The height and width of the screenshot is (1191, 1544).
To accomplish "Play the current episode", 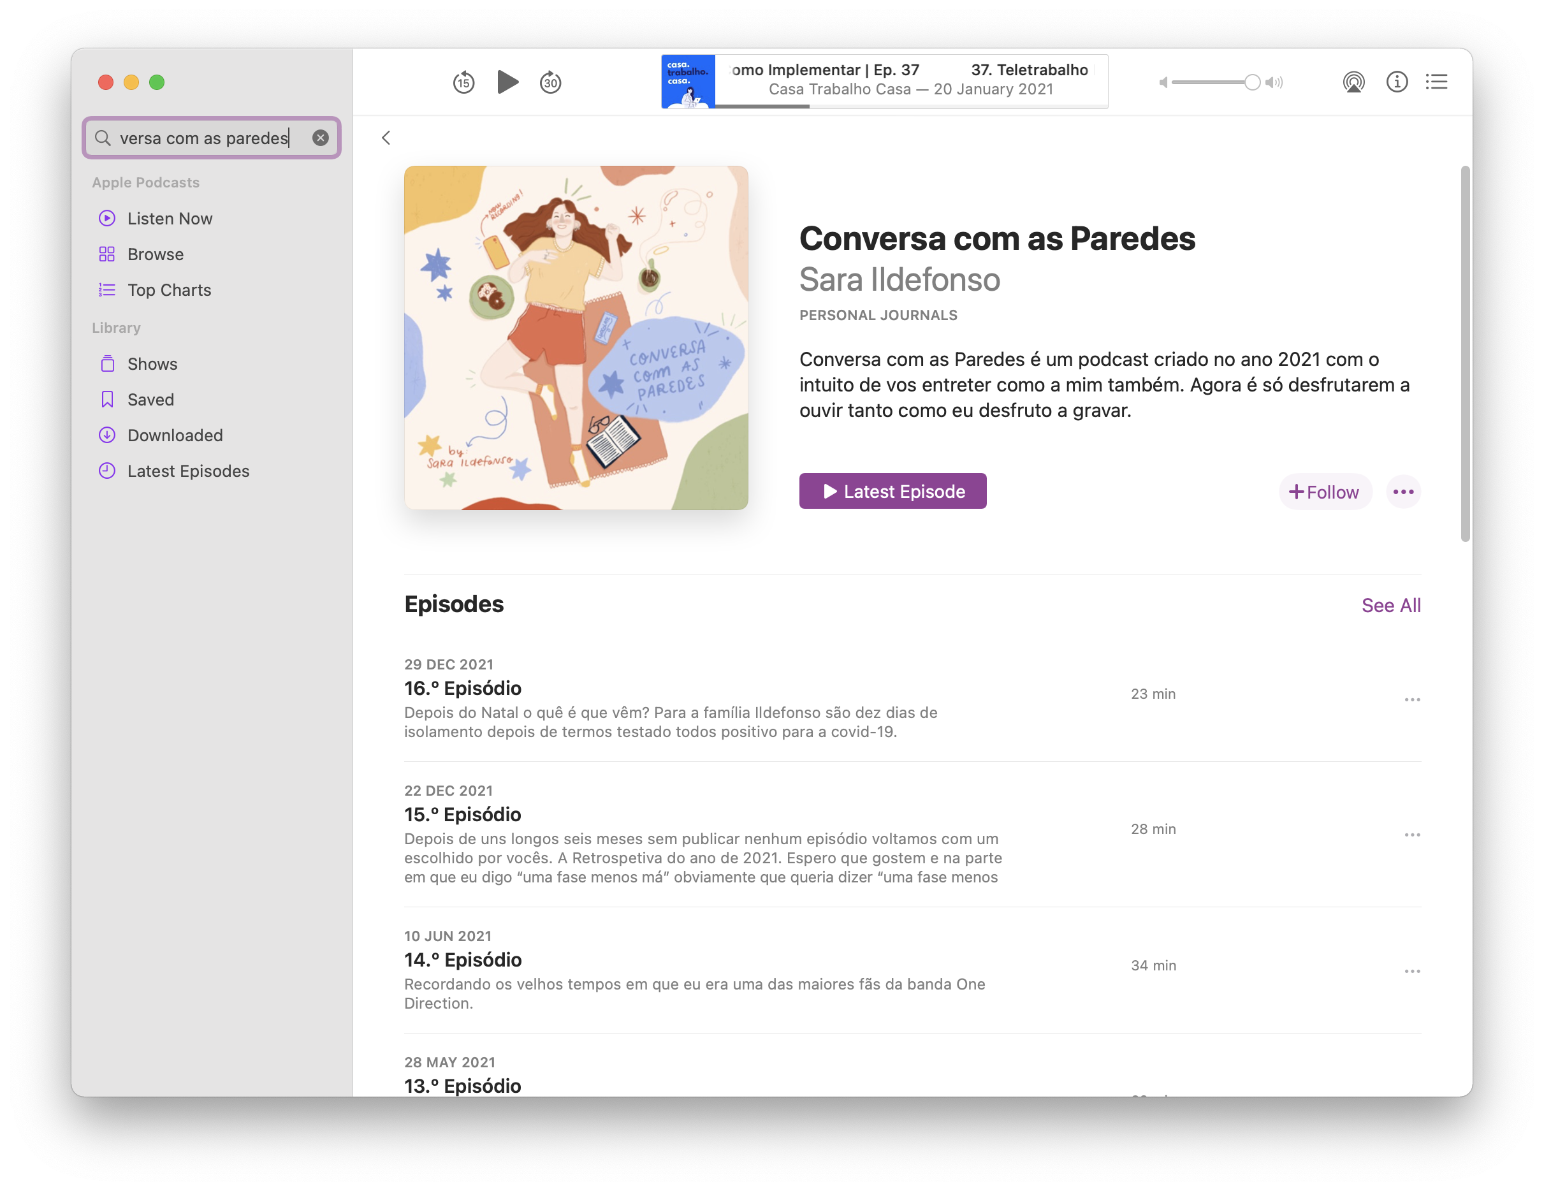I will (507, 82).
